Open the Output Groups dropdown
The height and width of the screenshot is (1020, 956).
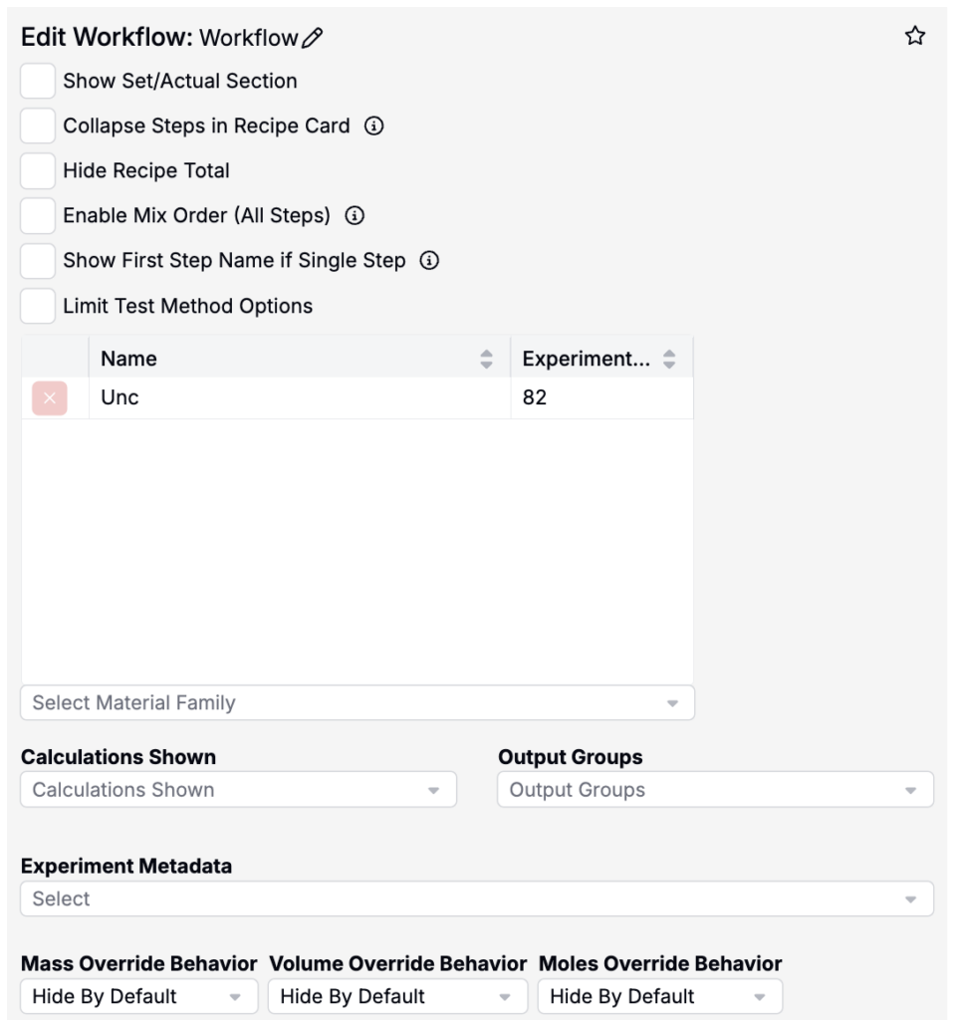[x=715, y=790]
